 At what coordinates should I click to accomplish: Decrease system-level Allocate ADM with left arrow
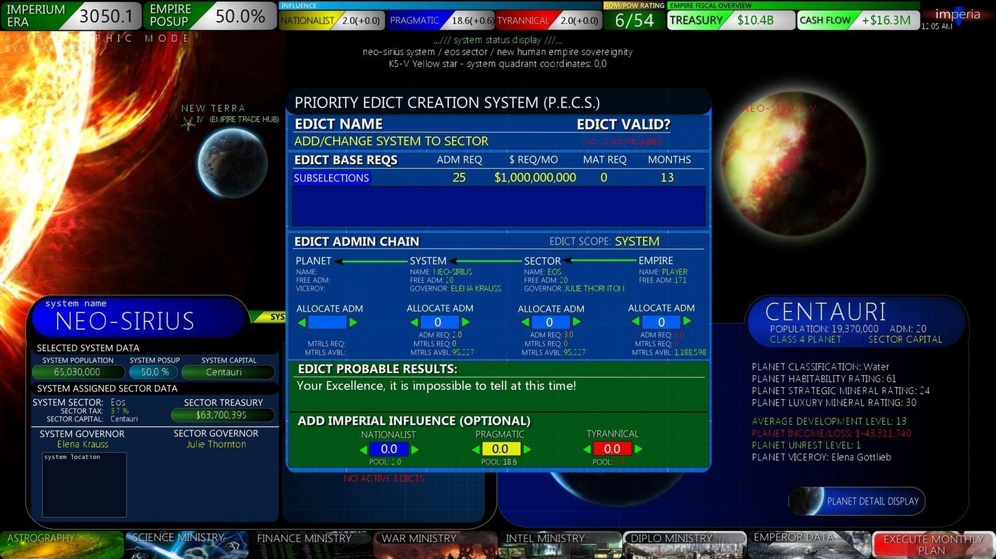pyautogui.click(x=413, y=322)
